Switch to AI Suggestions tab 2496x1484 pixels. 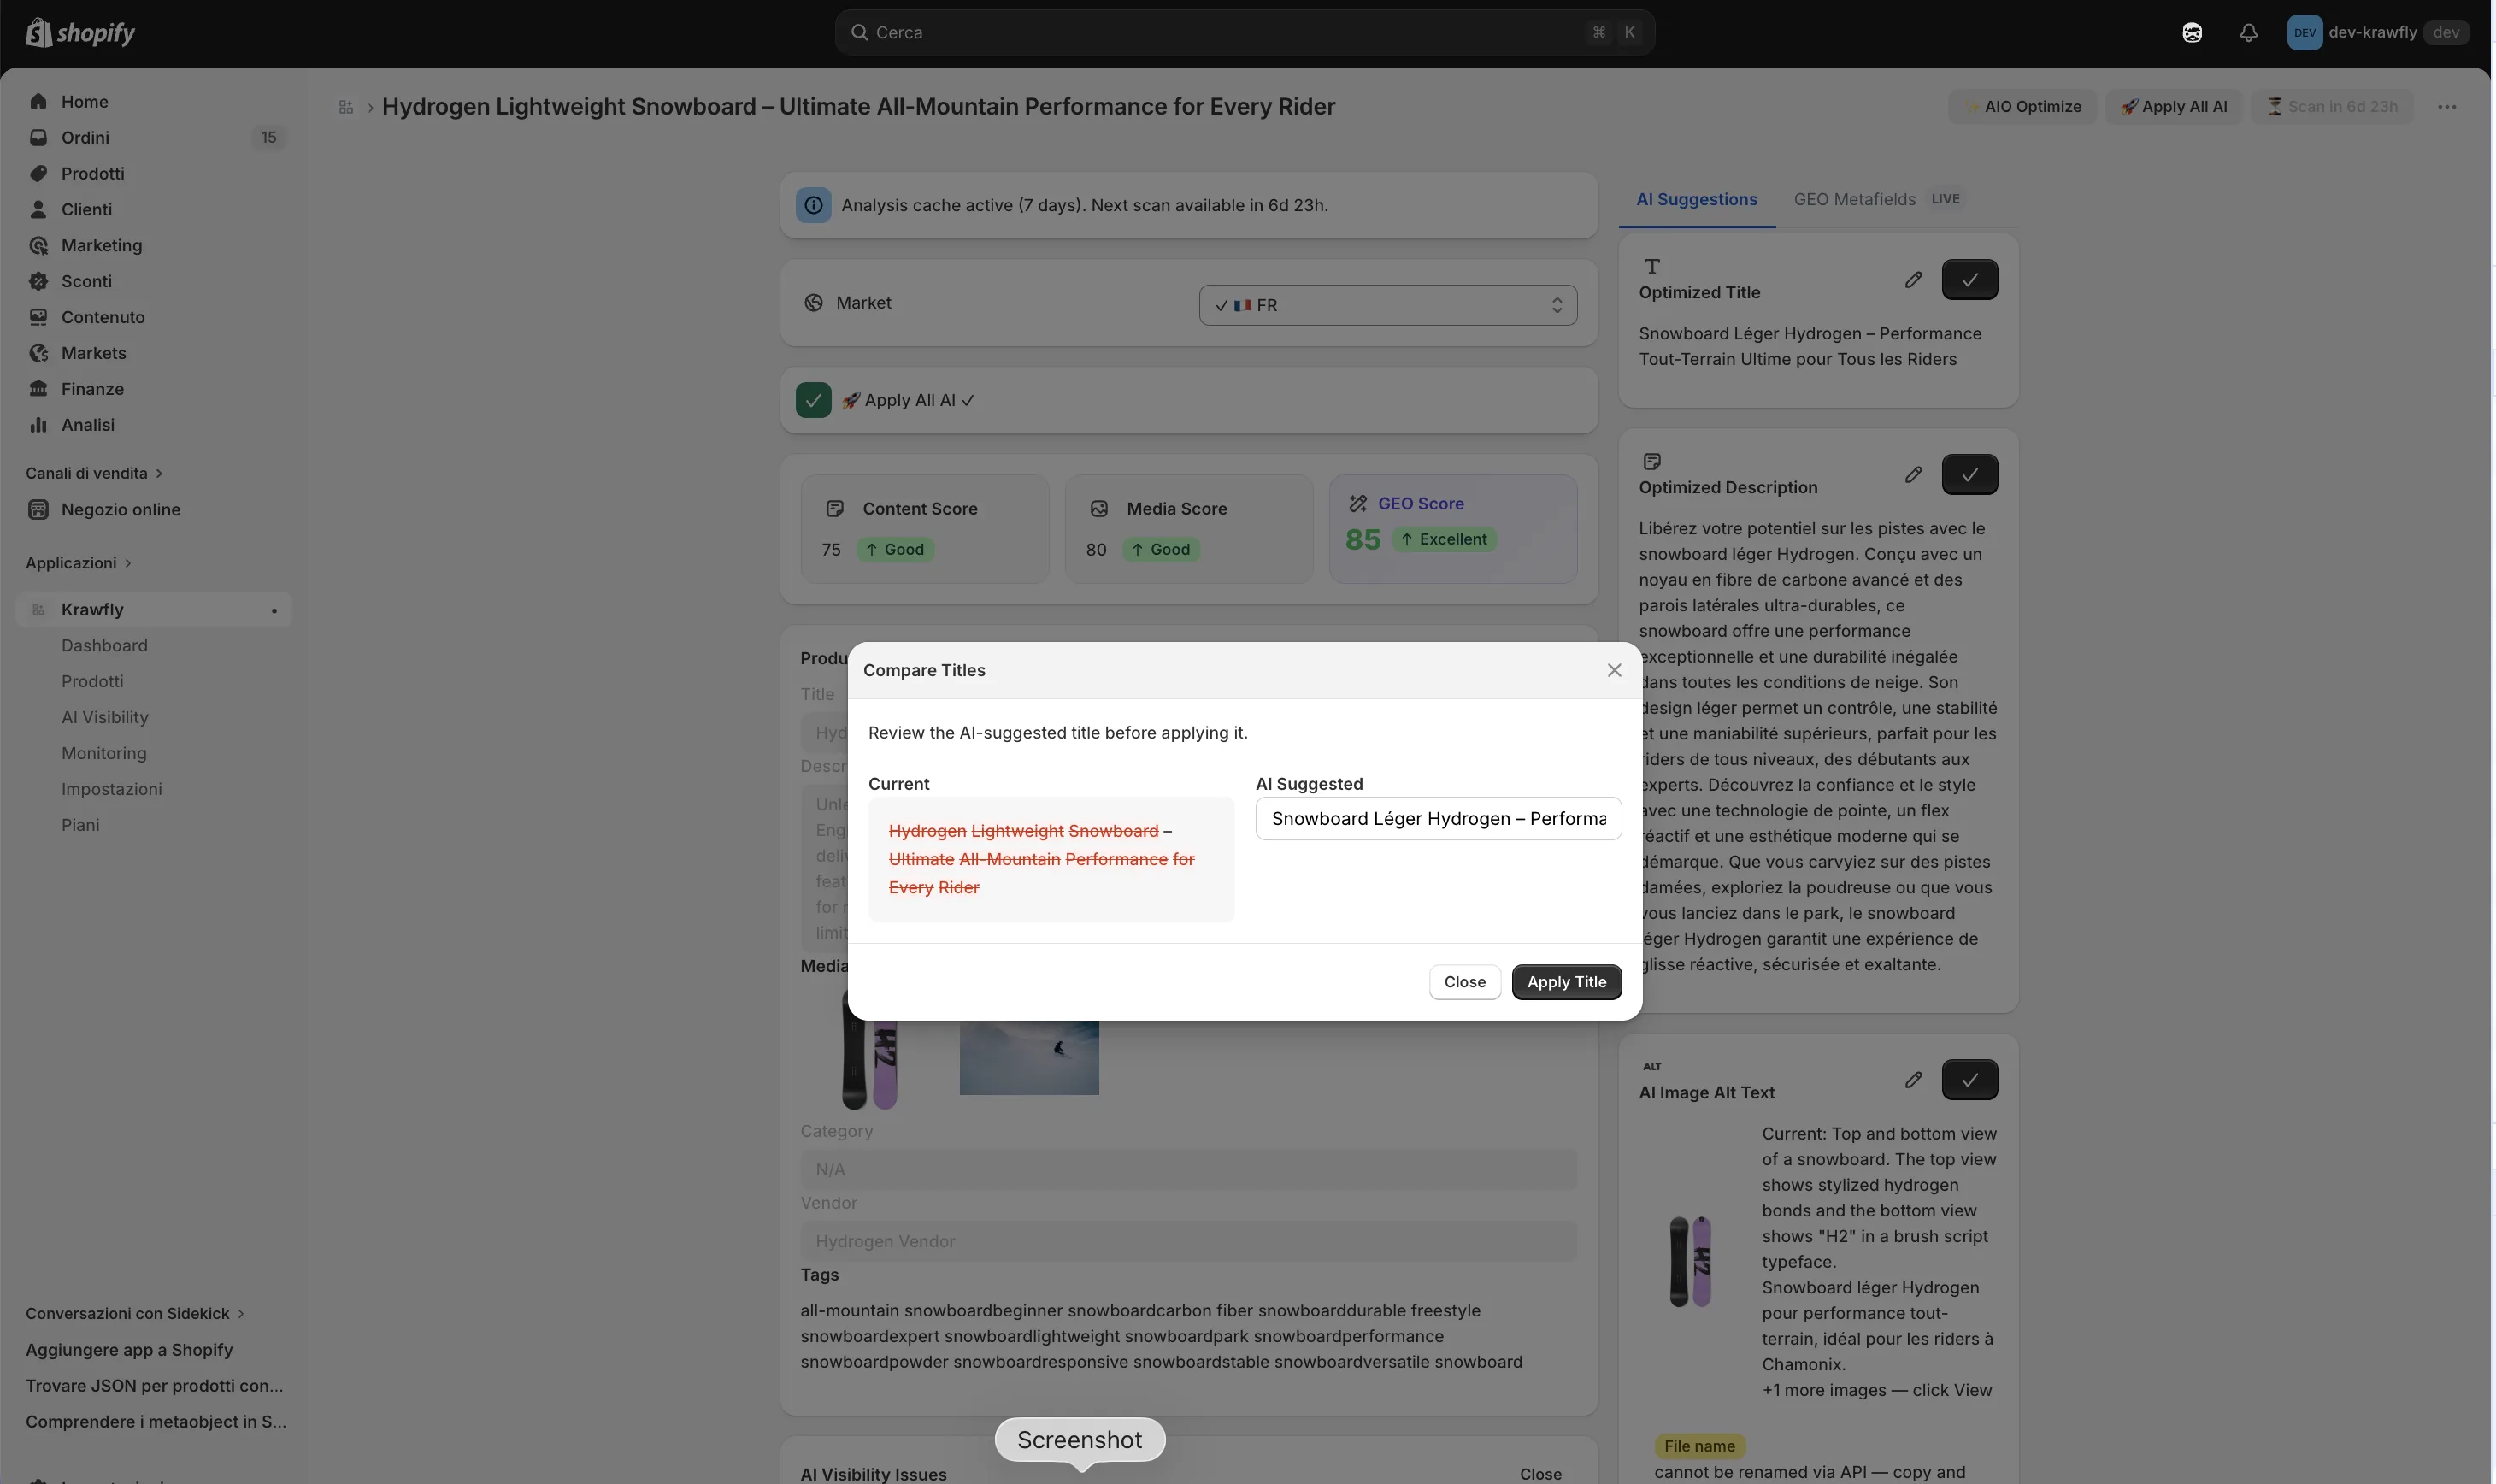click(1696, 199)
